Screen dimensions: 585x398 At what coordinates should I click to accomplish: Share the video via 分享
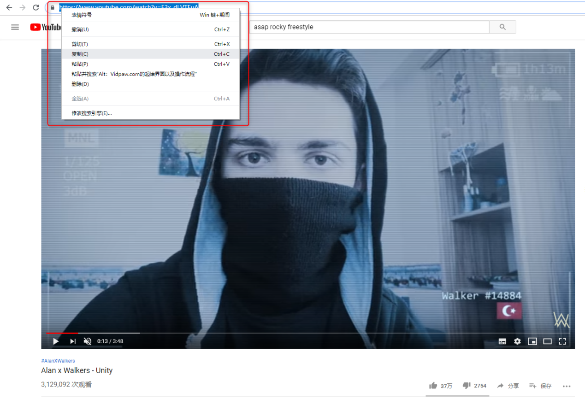pyautogui.click(x=508, y=386)
